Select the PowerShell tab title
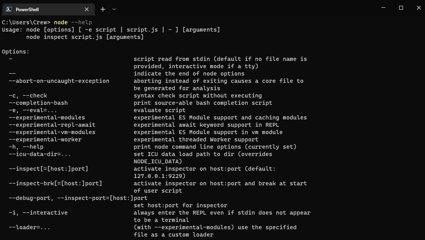Image resolution: width=425 pixels, height=240 pixels. (x=27, y=9)
